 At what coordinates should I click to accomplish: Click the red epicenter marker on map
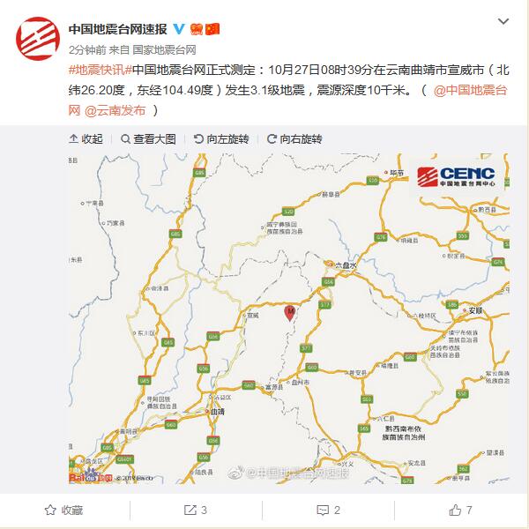point(290,313)
